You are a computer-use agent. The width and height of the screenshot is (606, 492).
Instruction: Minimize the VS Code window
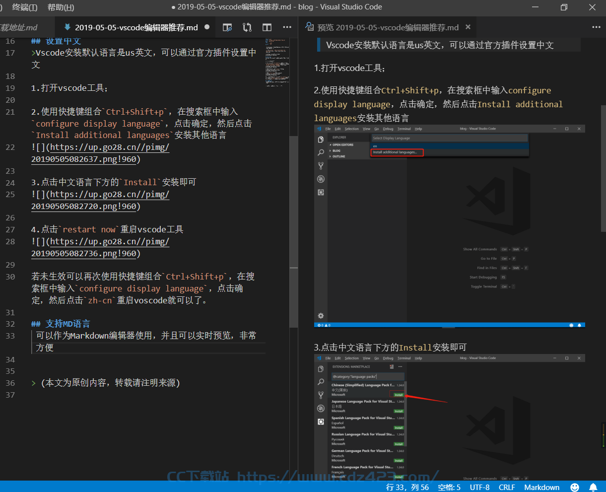point(535,7)
